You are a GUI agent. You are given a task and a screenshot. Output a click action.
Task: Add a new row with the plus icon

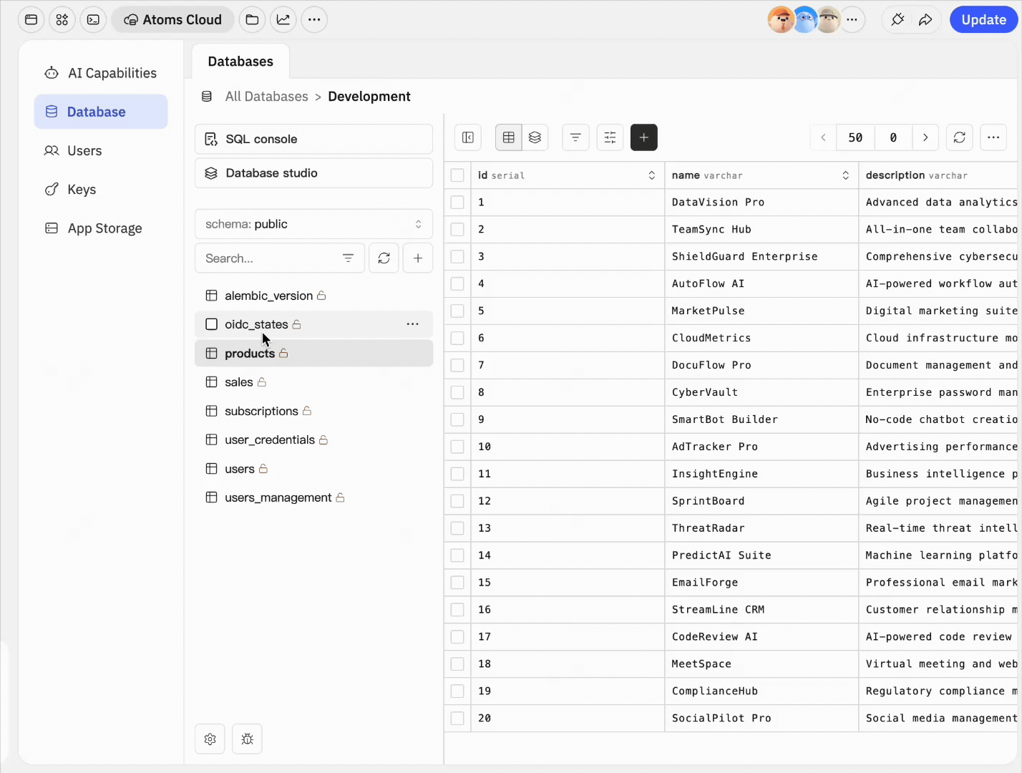click(643, 137)
